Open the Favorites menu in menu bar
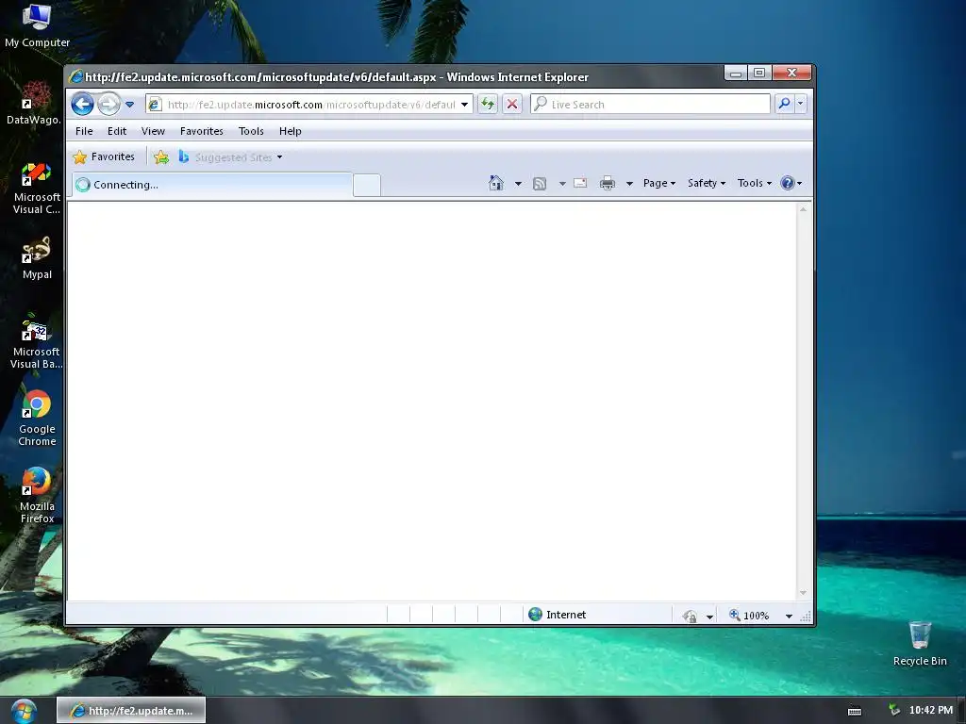Image resolution: width=966 pixels, height=724 pixels. (x=202, y=131)
